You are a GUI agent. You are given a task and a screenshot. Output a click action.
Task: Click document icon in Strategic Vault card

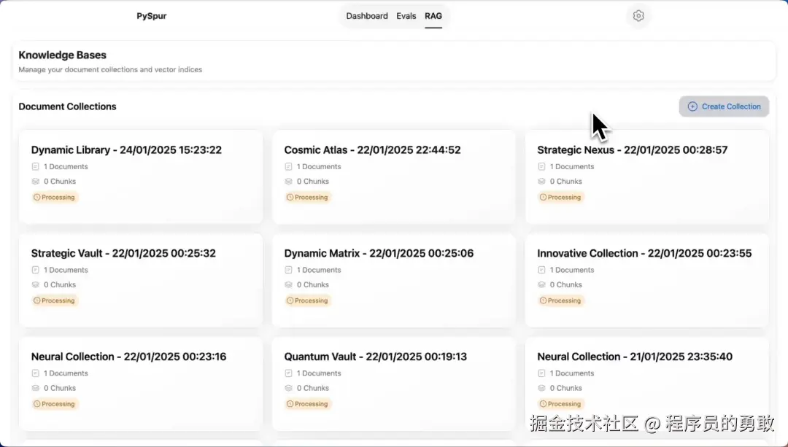click(35, 270)
